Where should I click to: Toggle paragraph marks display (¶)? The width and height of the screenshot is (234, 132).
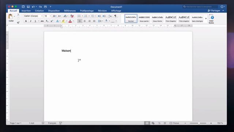[115, 16]
